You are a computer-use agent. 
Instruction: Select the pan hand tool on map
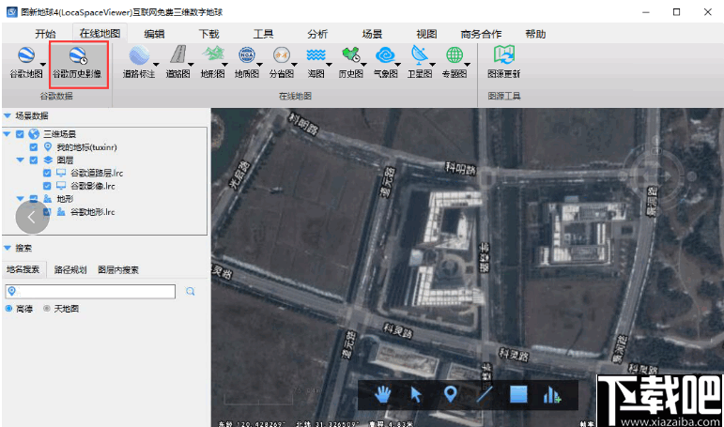point(382,395)
